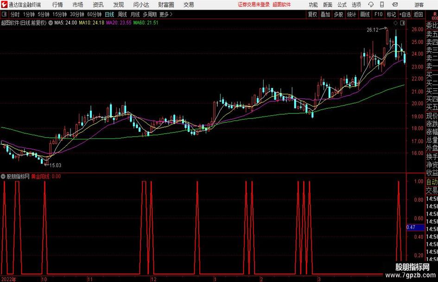Open the 超图软件 chart title dropdown arrow
Screen dimensions: 438x282
[51, 23]
